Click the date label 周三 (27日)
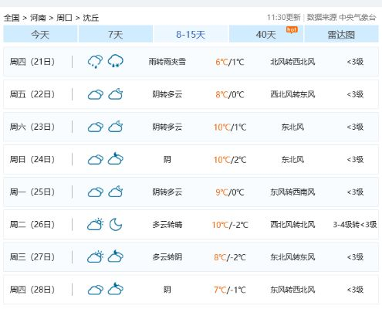This screenshot has height=309, width=382. 32,256
